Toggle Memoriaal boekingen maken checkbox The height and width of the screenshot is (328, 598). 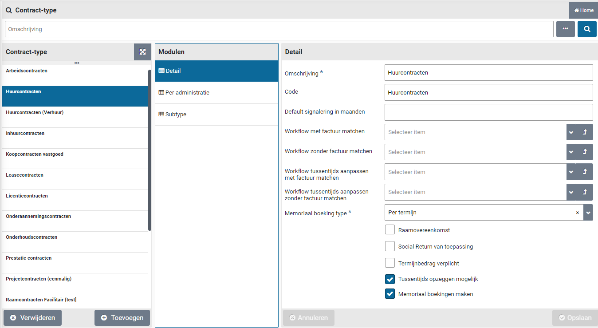click(x=390, y=294)
